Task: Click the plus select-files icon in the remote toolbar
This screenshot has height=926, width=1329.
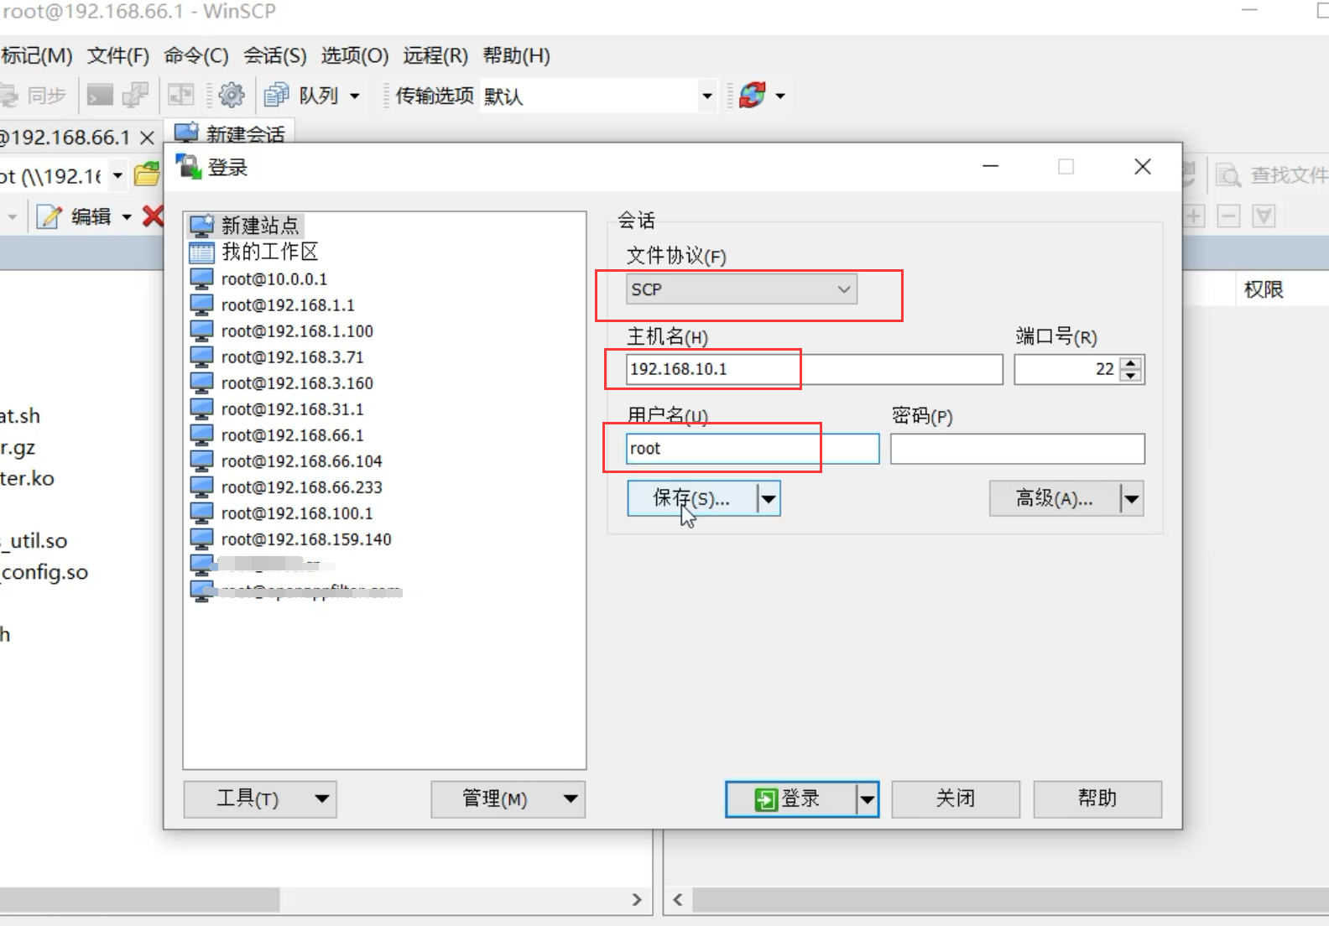Action: pyautogui.click(x=1194, y=216)
